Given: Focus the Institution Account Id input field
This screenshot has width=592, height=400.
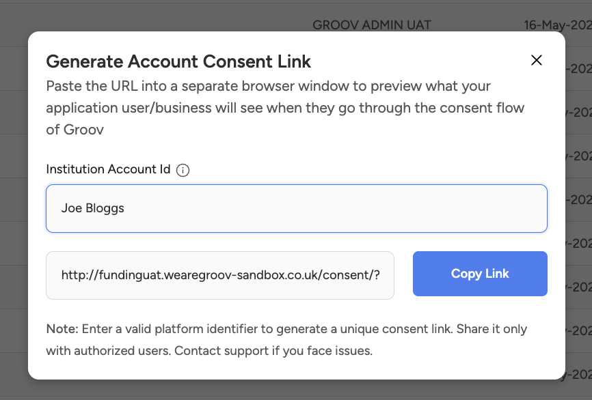Looking at the screenshot, I should click(x=297, y=208).
